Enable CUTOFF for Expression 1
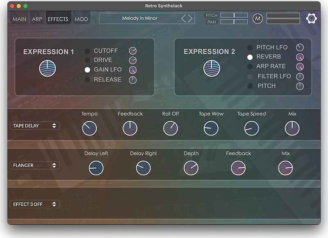This screenshot has height=238, width=328. click(87, 51)
